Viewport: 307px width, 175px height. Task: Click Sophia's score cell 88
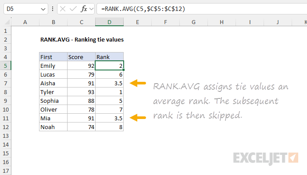click(x=82, y=101)
